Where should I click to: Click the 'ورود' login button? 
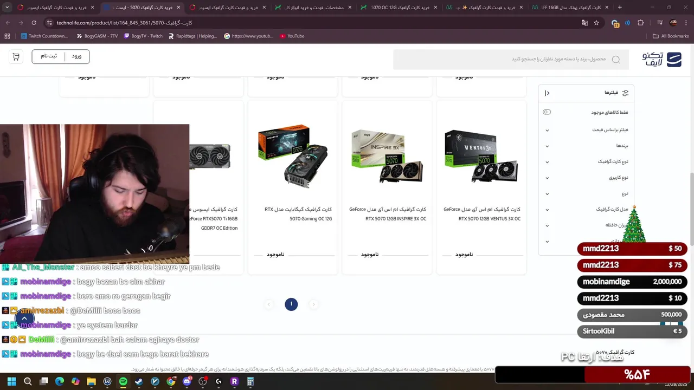[x=76, y=56]
